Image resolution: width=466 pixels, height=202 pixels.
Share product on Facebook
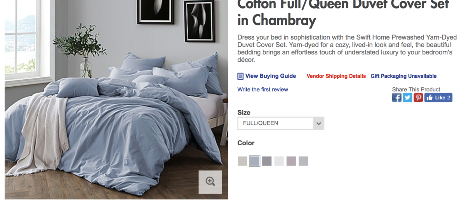click(x=397, y=98)
